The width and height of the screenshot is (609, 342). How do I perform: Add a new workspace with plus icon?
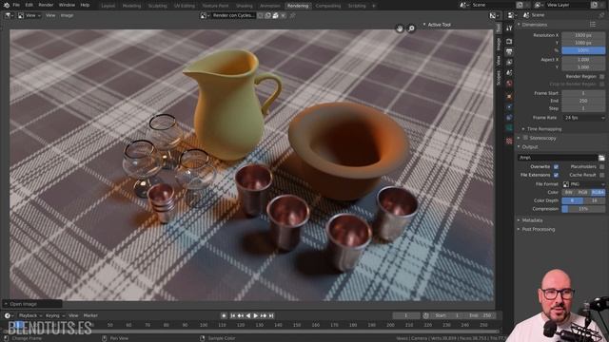click(374, 6)
